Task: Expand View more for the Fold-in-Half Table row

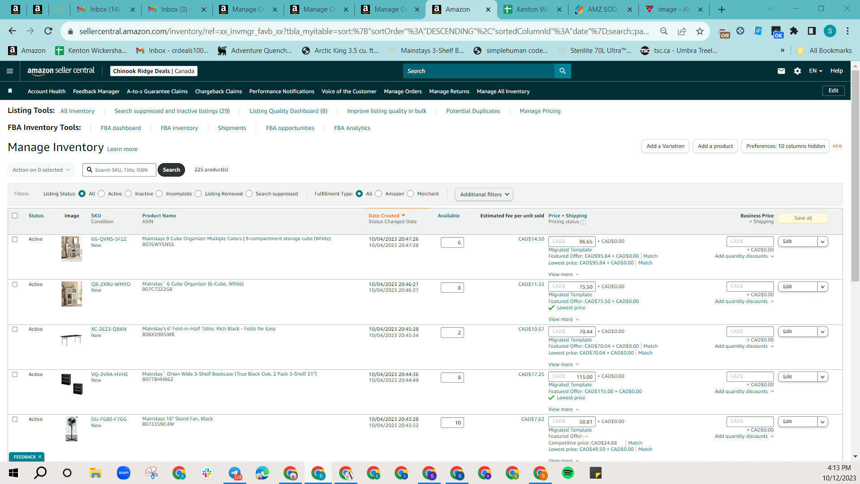Action: [563, 364]
